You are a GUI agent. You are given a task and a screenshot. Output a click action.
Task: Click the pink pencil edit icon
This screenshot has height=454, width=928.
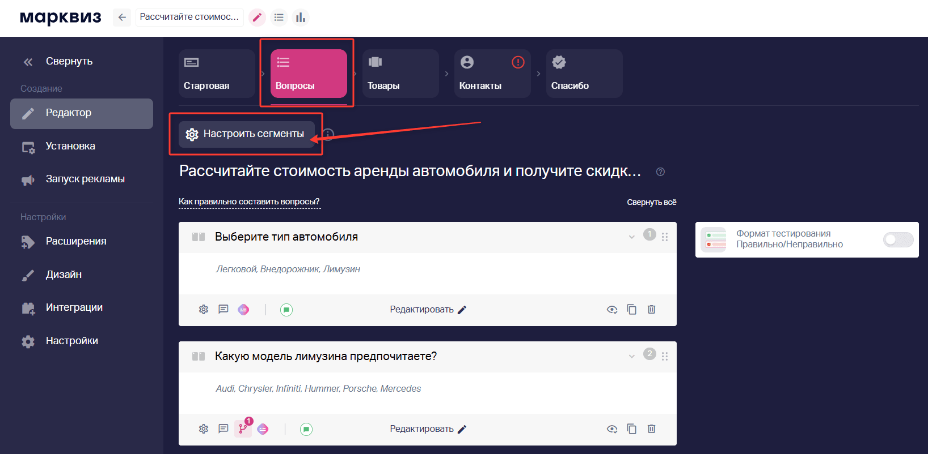(257, 18)
